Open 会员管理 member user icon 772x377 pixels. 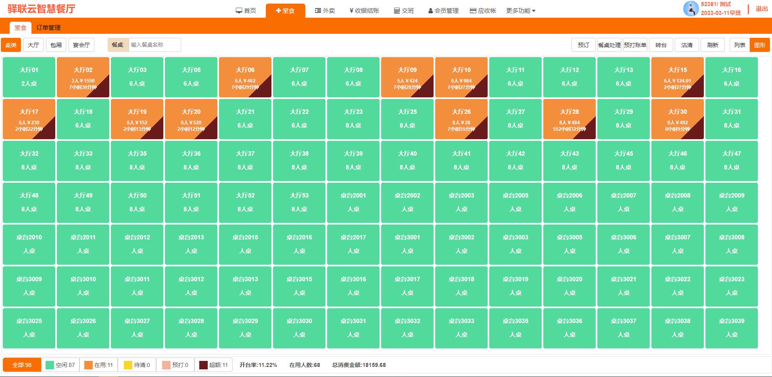[430, 11]
